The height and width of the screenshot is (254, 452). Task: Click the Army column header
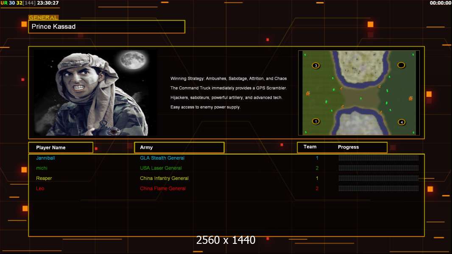tap(179, 147)
